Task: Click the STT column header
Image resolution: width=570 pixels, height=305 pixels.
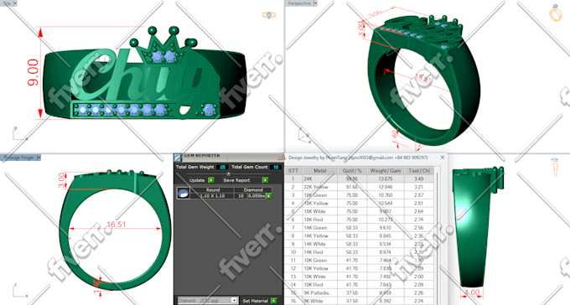Action: click(x=293, y=170)
